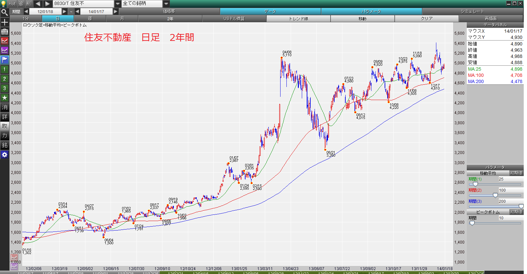Open settings with blue gear icon

pos(5,155)
